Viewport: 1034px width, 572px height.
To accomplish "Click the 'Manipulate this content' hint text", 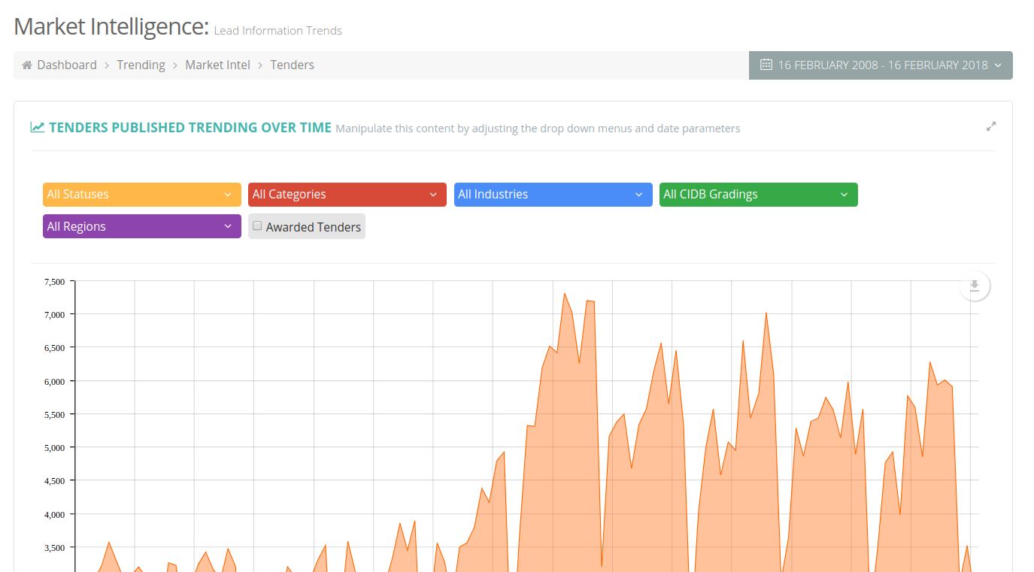I will (538, 129).
